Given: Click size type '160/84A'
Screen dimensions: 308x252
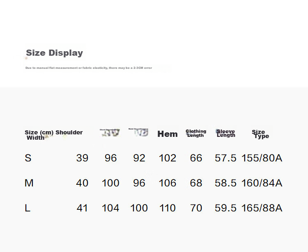Looking at the screenshot, I should [x=262, y=183].
